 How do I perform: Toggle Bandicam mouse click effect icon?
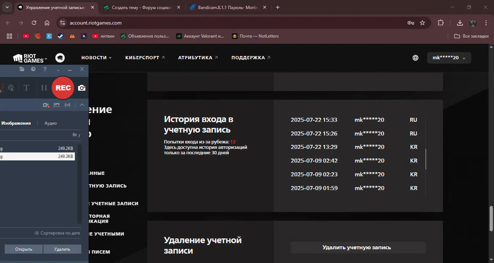[11, 88]
